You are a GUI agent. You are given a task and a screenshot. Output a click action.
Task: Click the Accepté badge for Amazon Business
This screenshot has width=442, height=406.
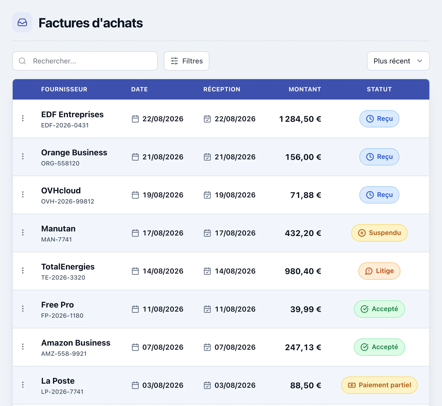[x=379, y=347]
